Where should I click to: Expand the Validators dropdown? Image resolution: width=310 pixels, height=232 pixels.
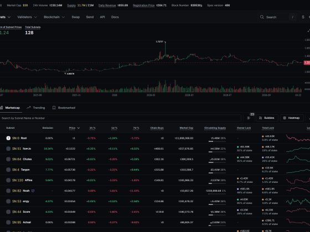[27, 17]
